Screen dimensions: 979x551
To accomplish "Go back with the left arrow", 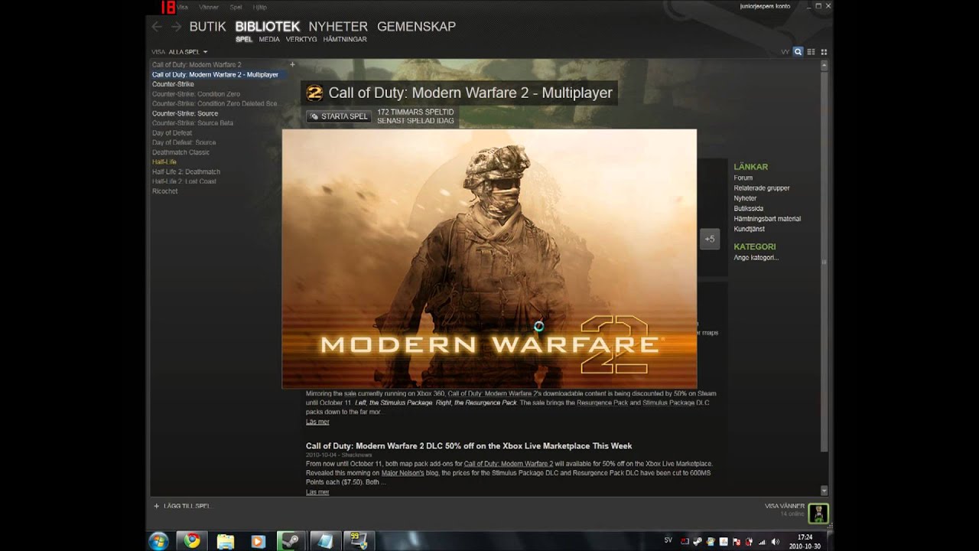I will (x=157, y=26).
